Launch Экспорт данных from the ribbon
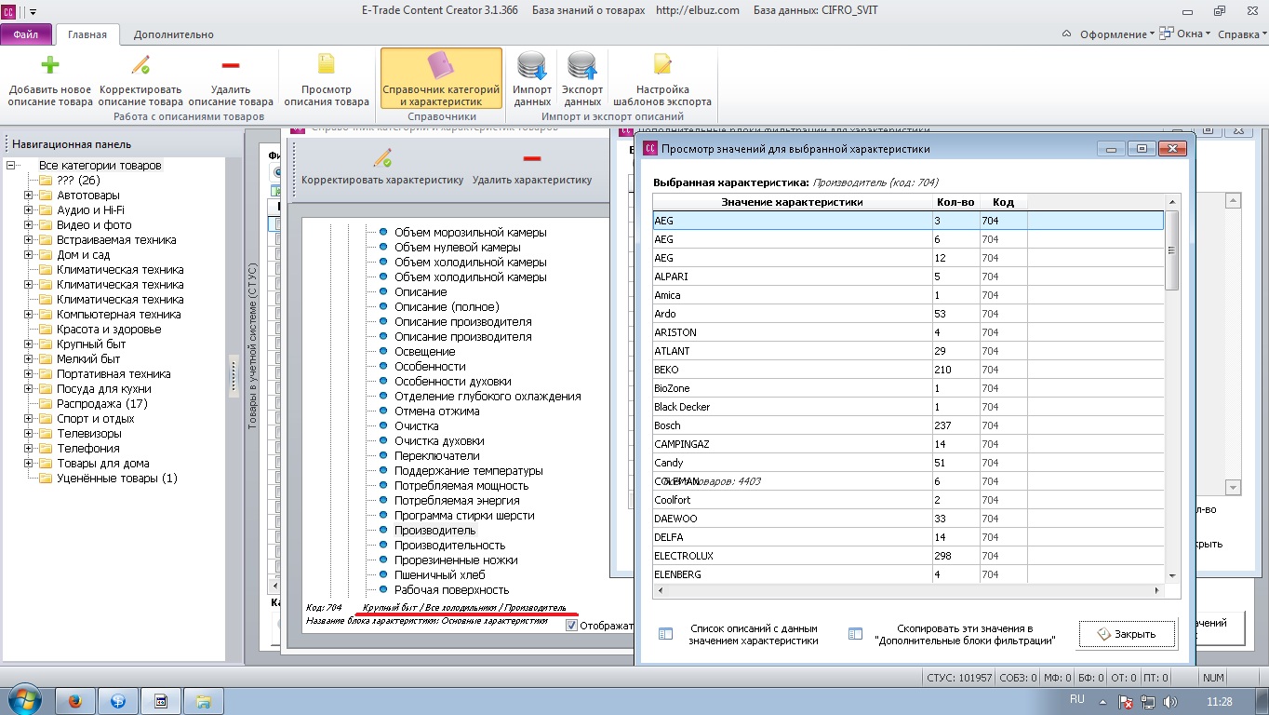This screenshot has width=1269, height=715. 582,80
